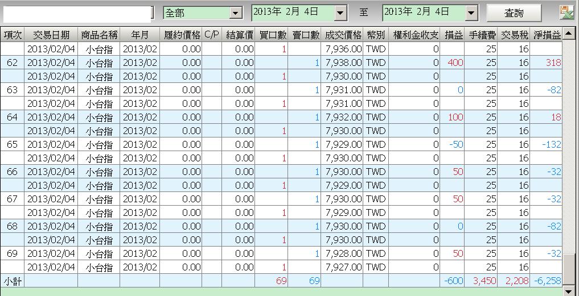Click the Excel export icon
Viewport: 579px width, 296px height.
pyautogui.click(x=566, y=12)
